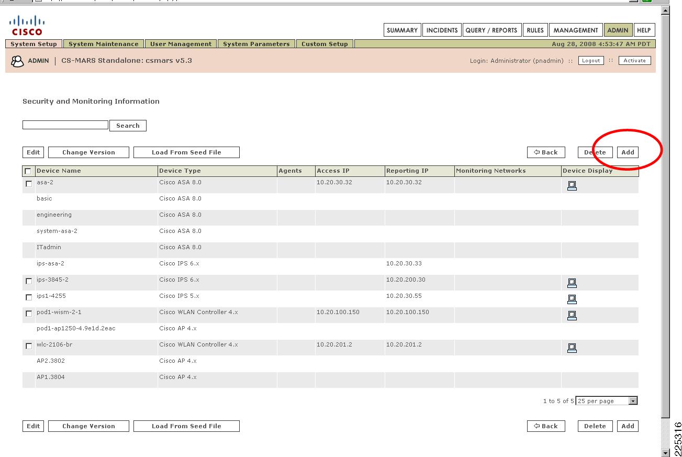Viewport: 682px width, 457px height.
Task: Toggle the select-all checkbox in table header
Action: coord(28,171)
